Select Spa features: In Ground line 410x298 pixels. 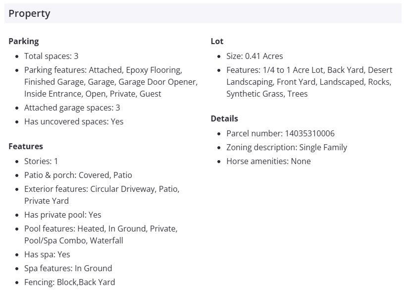coord(68,268)
